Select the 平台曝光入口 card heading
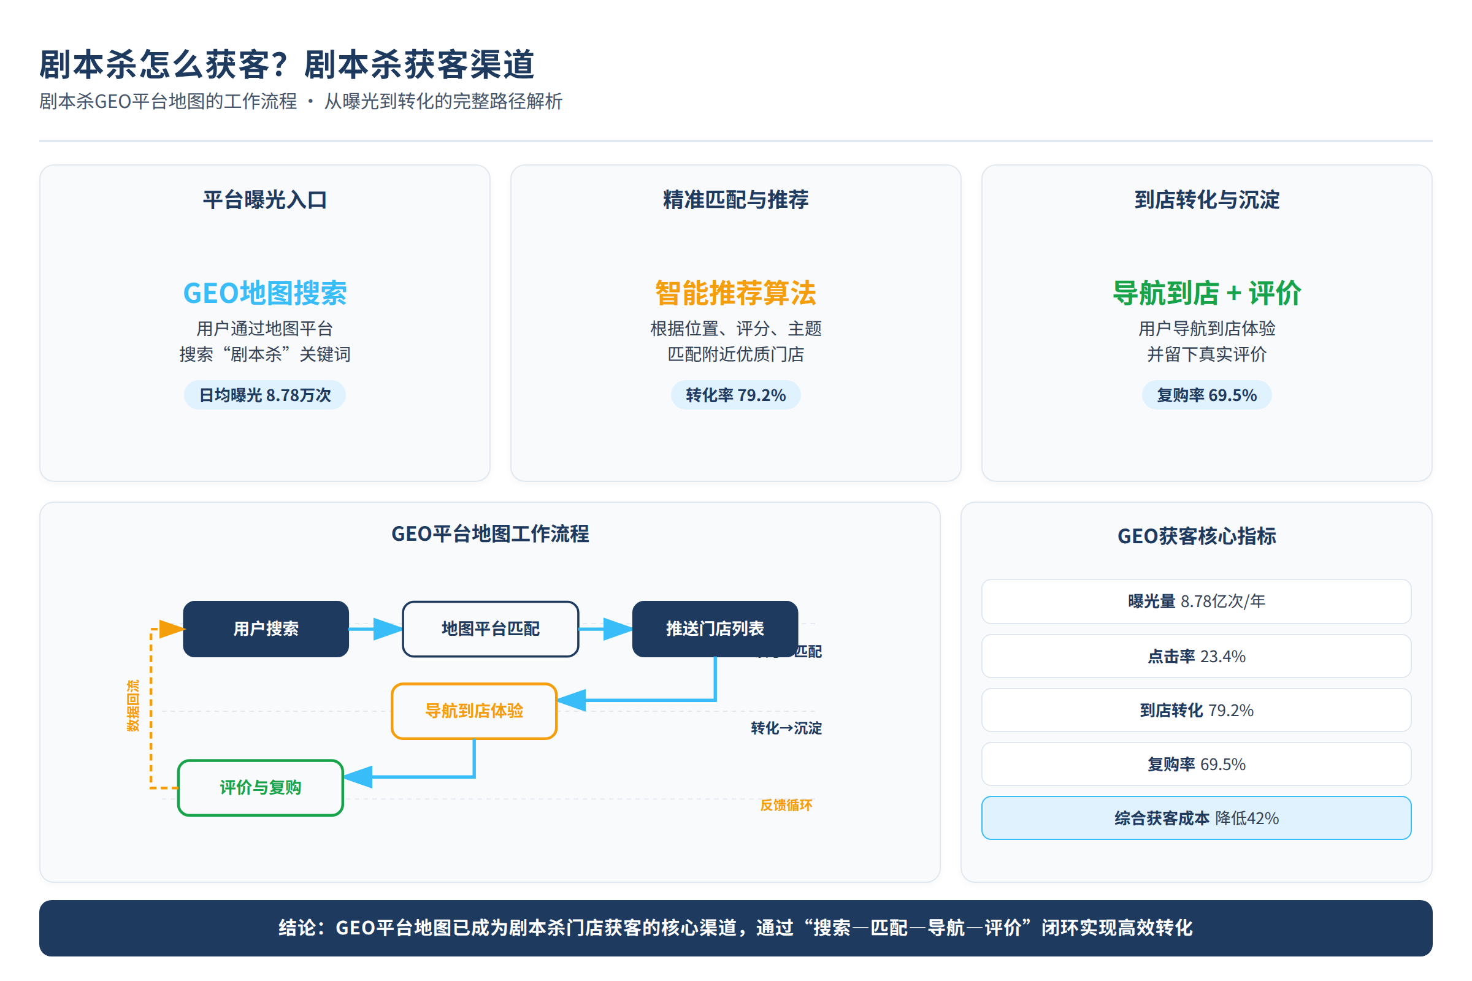 coord(265,200)
